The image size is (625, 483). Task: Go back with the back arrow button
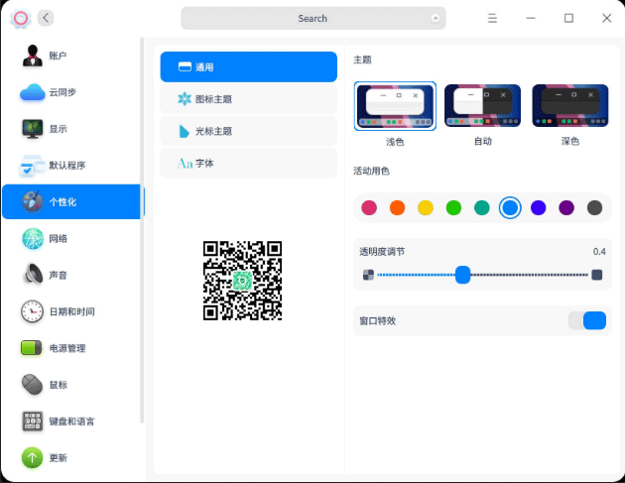tap(46, 18)
